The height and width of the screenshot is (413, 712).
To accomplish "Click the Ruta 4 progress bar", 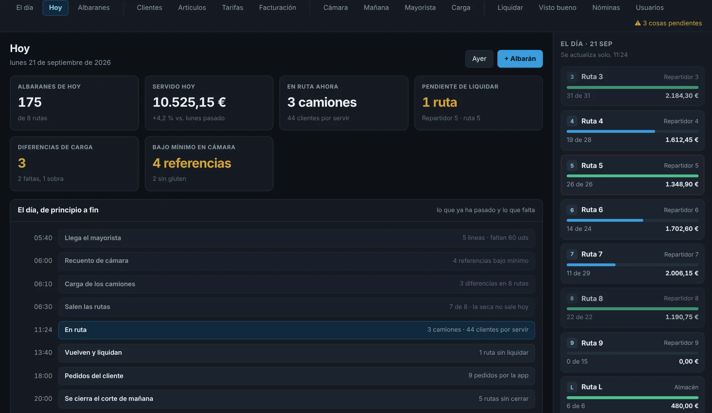I will point(632,131).
